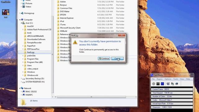Screen dimensions: 199x112
Task: Open the RAR desktop icon
Action: tap(6, 14)
